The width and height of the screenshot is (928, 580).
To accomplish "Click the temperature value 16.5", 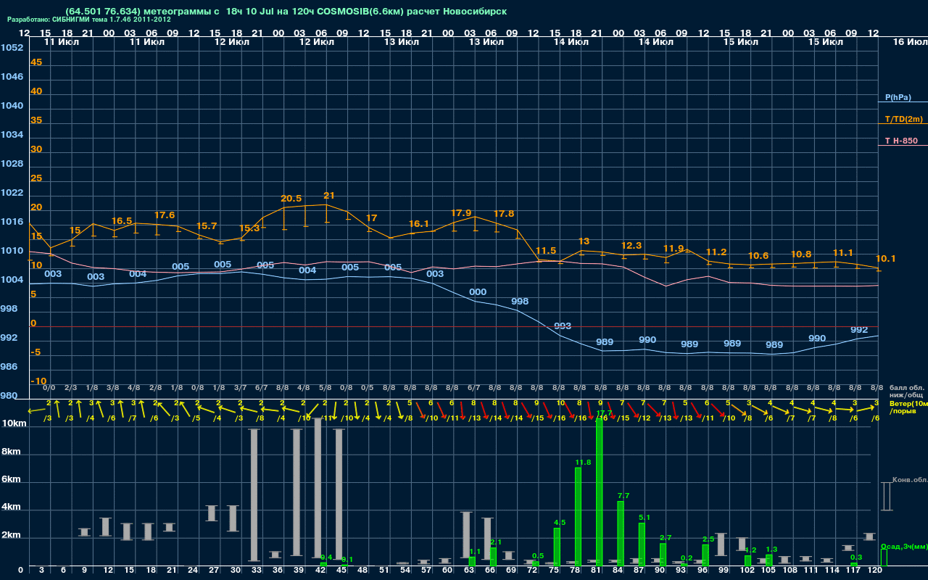I will coord(122,221).
